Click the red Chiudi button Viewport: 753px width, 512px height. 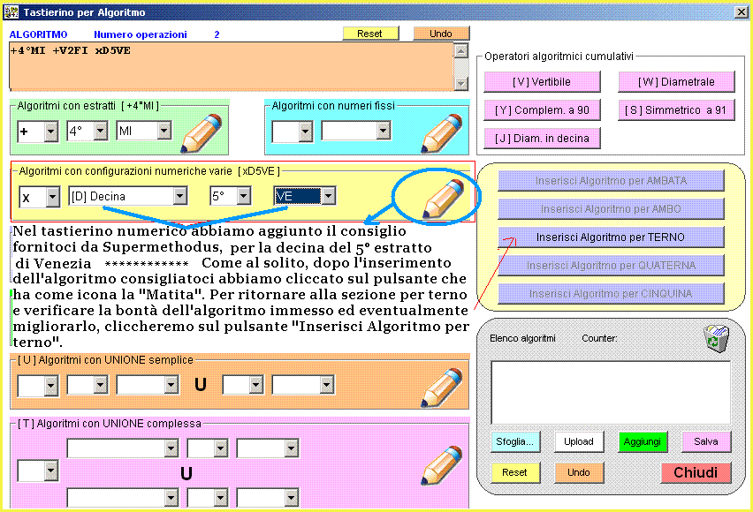[696, 472]
